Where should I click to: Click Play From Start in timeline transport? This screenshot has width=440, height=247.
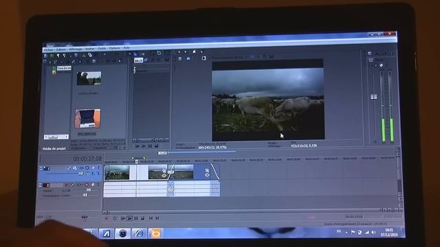(x=123, y=218)
